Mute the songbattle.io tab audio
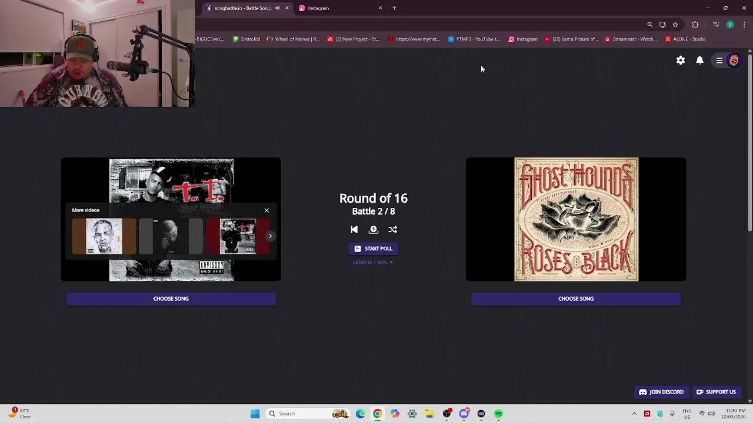The image size is (753, 423). point(278,8)
